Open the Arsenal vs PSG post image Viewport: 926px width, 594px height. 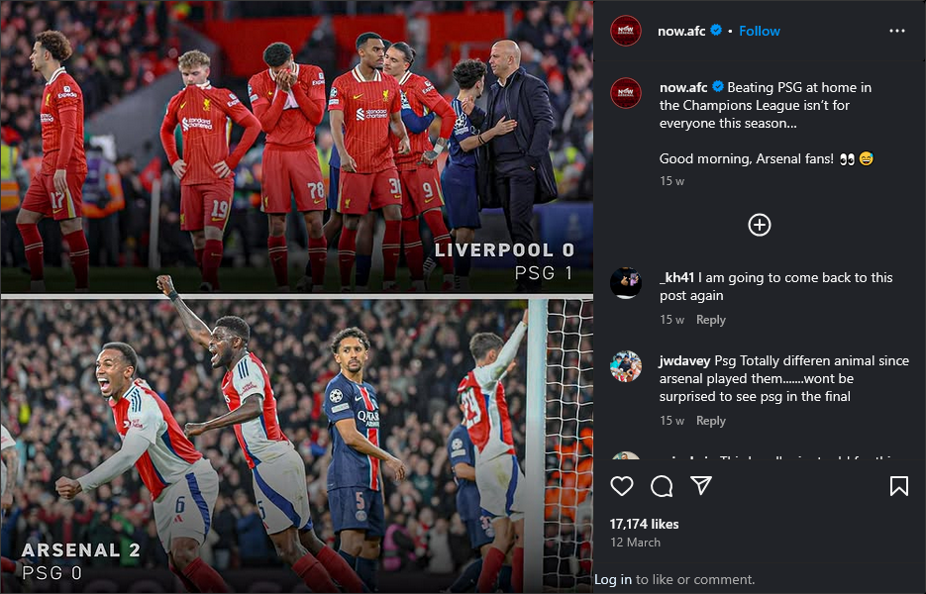tap(296, 445)
